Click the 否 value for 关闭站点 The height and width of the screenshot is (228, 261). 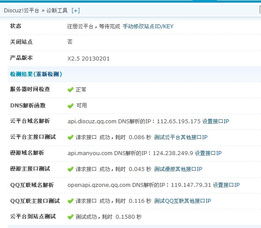click(x=70, y=42)
